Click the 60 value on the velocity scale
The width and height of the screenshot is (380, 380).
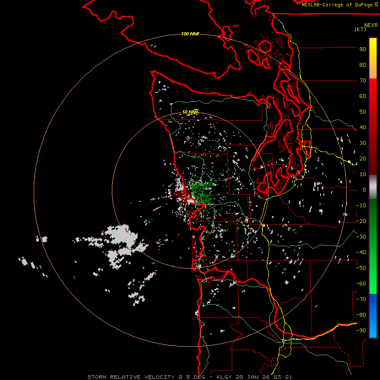(x=363, y=96)
